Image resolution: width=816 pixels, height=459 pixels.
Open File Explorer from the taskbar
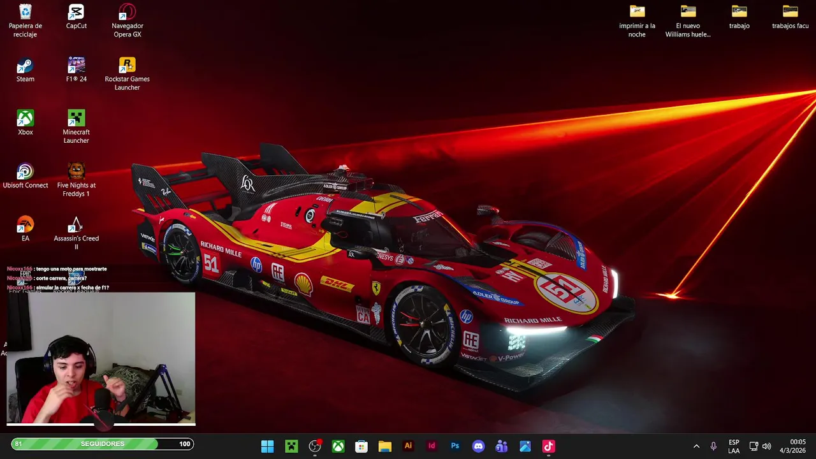coord(385,446)
